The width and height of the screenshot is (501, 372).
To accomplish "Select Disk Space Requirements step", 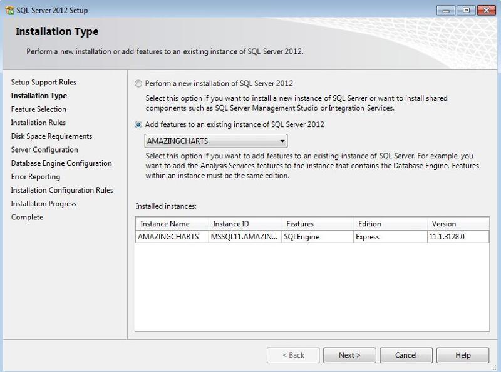I will [x=51, y=136].
